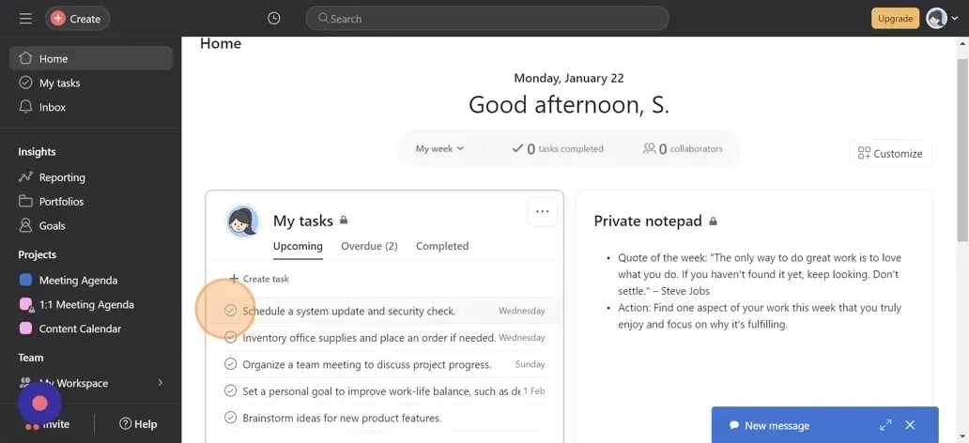
Task: Complete the "Brainstorm ideas for new product" task
Action: (231, 418)
